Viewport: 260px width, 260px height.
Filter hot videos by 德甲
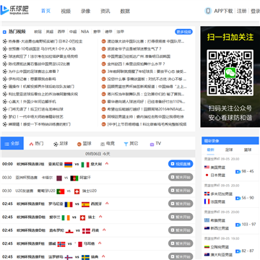[108, 32]
